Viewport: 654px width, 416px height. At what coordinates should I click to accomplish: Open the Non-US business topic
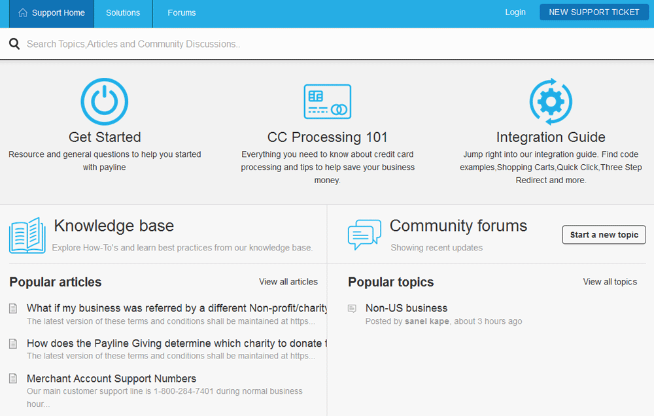pos(406,308)
